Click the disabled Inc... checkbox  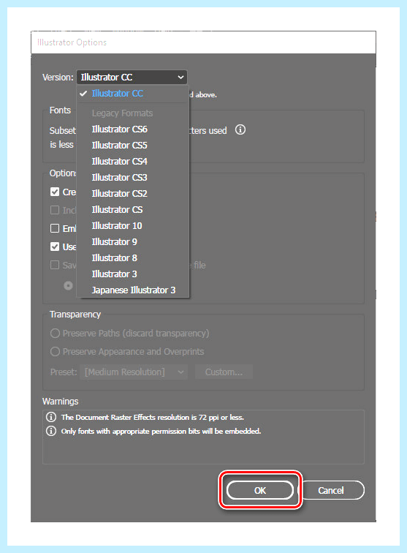[55, 210]
